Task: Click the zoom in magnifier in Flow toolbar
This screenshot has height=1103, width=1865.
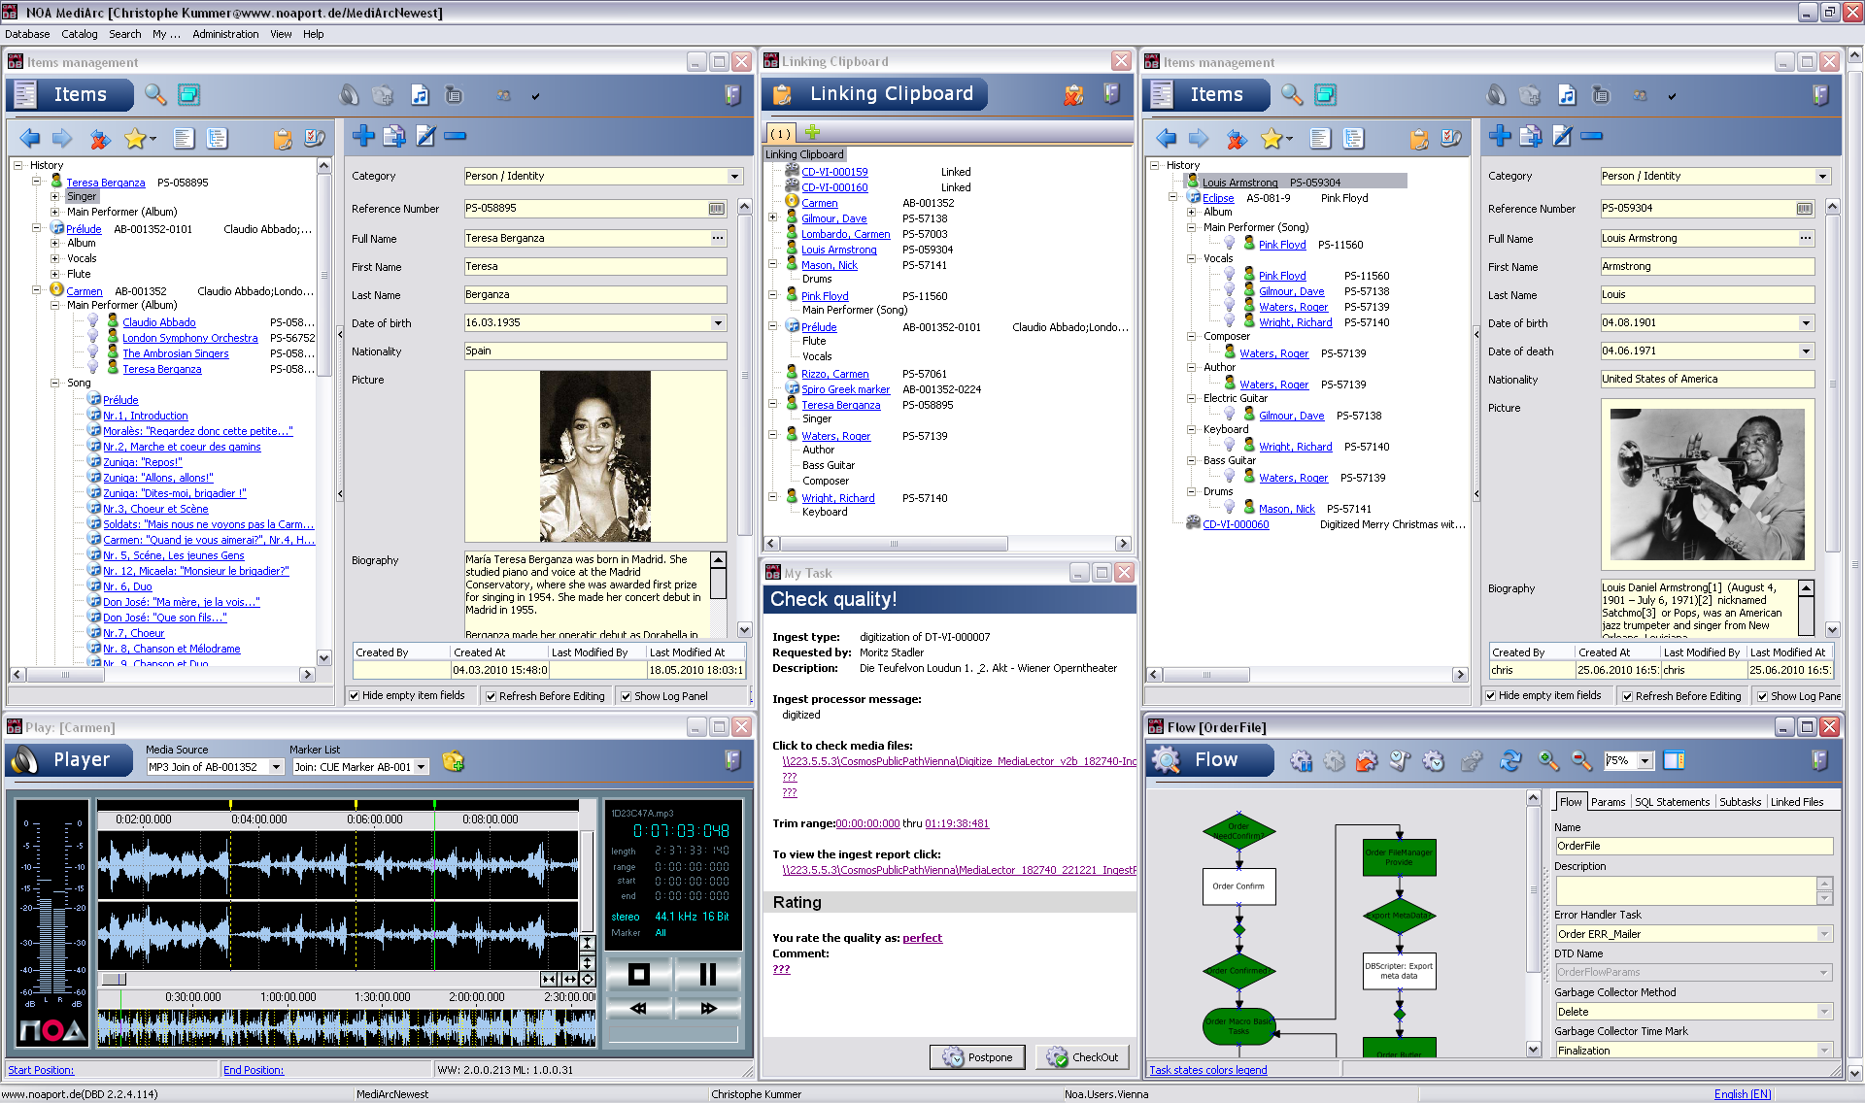Action: [1547, 760]
